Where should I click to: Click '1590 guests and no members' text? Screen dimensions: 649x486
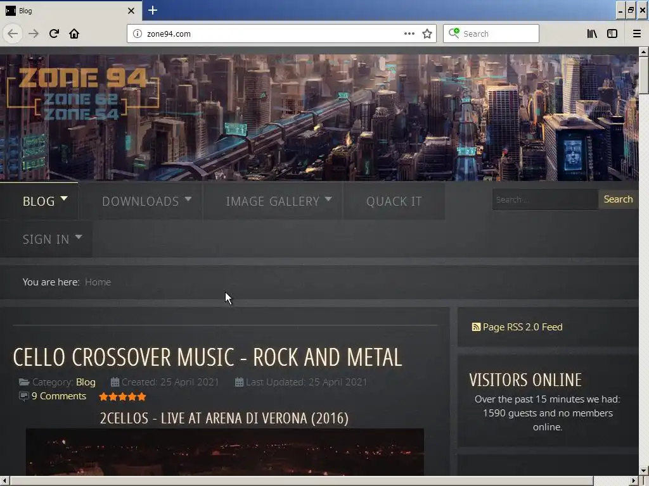coord(548,413)
